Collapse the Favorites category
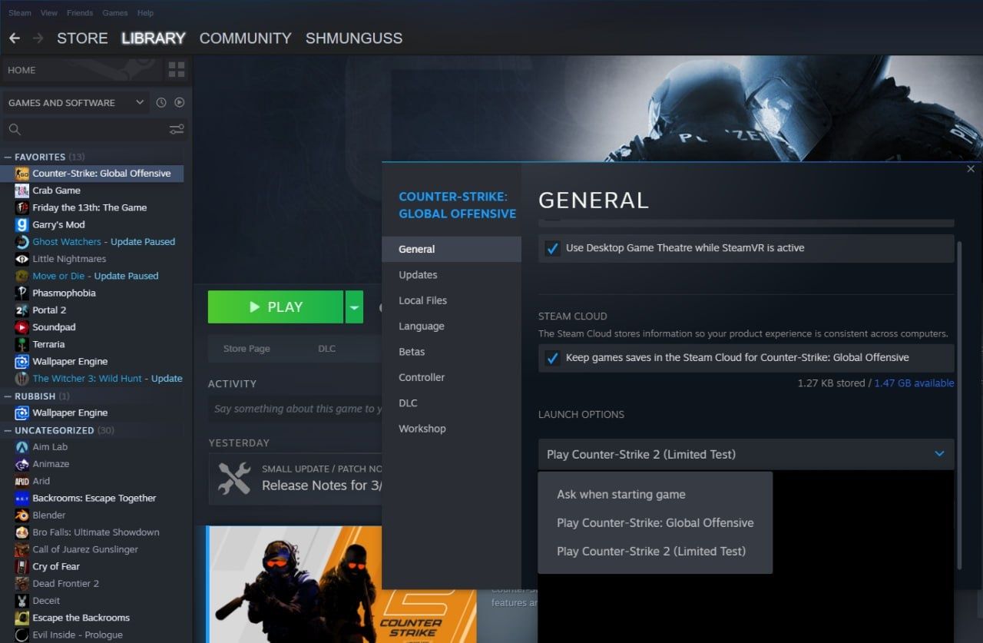This screenshot has width=983, height=643. [8, 157]
